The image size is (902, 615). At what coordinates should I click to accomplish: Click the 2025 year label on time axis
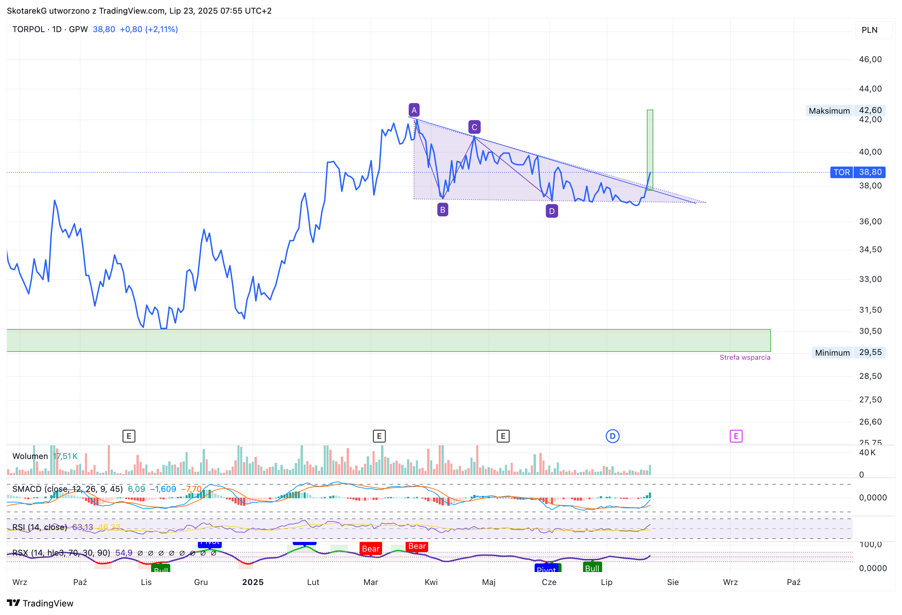click(x=253, y=582)
